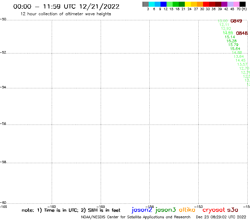Click the wave height value '14.45'
The width and height of the screenshot is (250, 220).
click(x=241, y=60)
